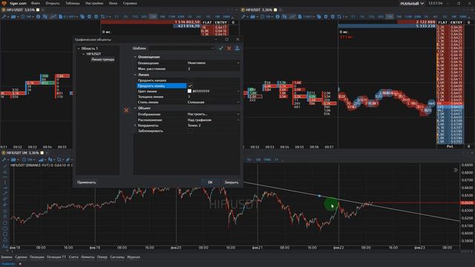This screenshot has width=475, height=267.
Task: Click Мин. расстояние value field
Action: pyautogui.click(x=213, y=69)
